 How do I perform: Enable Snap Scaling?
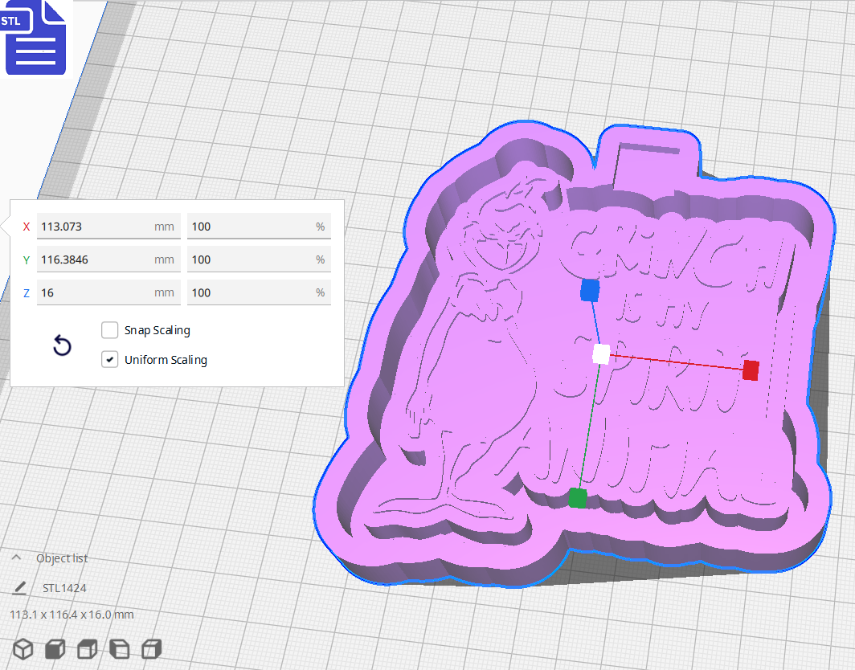point(109,329)
